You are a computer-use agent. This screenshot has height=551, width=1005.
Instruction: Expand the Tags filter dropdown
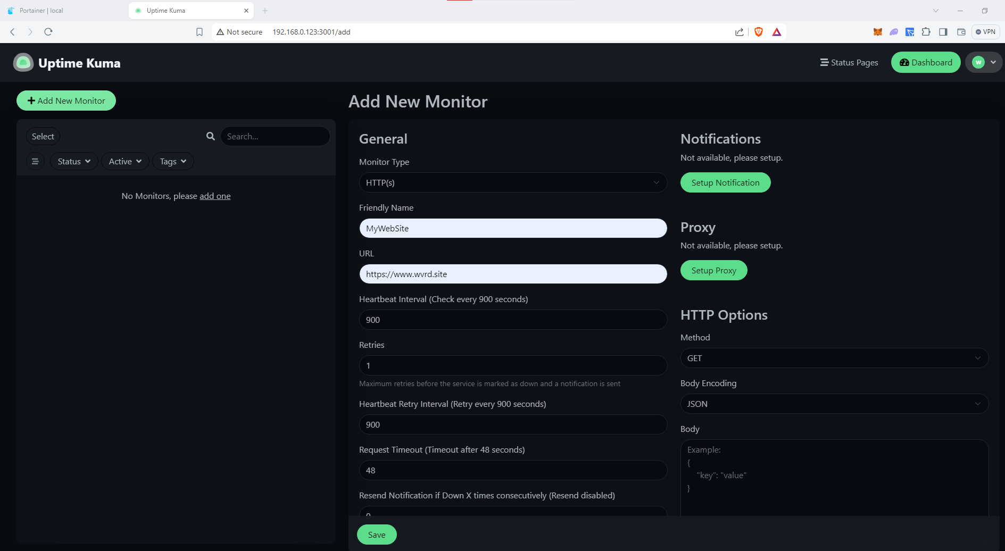(x=173, y=161)
